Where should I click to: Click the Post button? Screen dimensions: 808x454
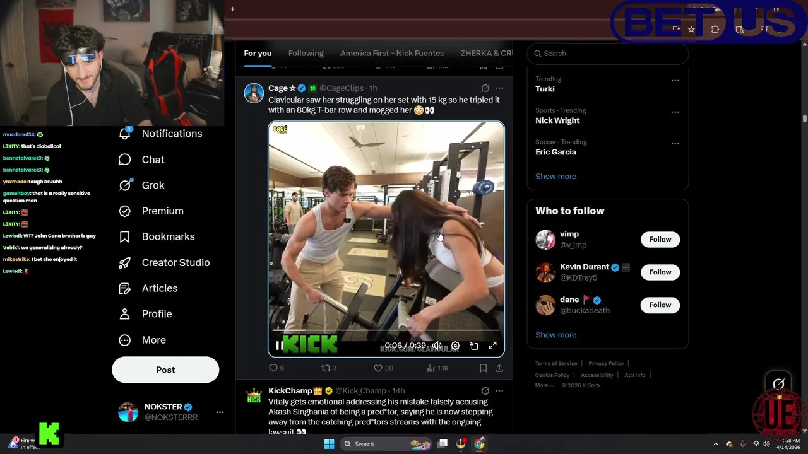pos(165,370)
